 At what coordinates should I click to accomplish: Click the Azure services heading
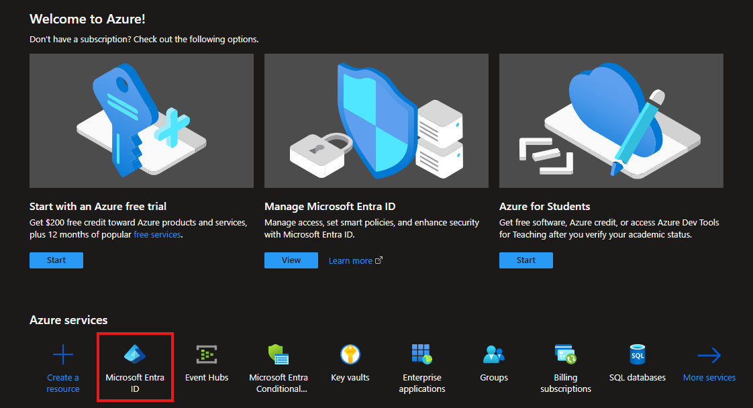tap(68, 320)
